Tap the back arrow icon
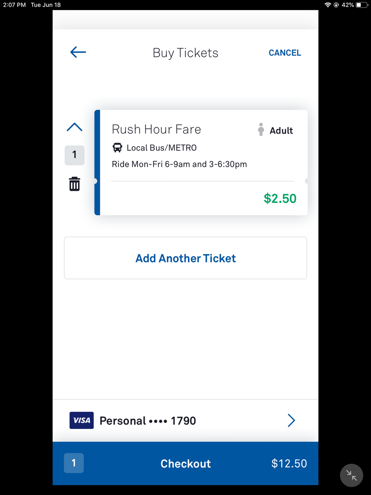 coord(78,52)
